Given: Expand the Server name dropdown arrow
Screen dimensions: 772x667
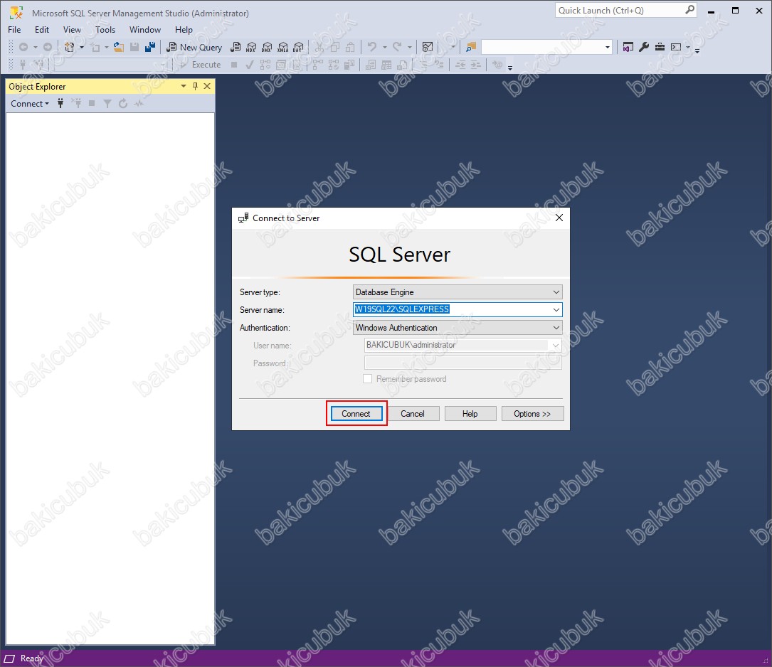Looking at the screenshot, I should pos(556,310).
